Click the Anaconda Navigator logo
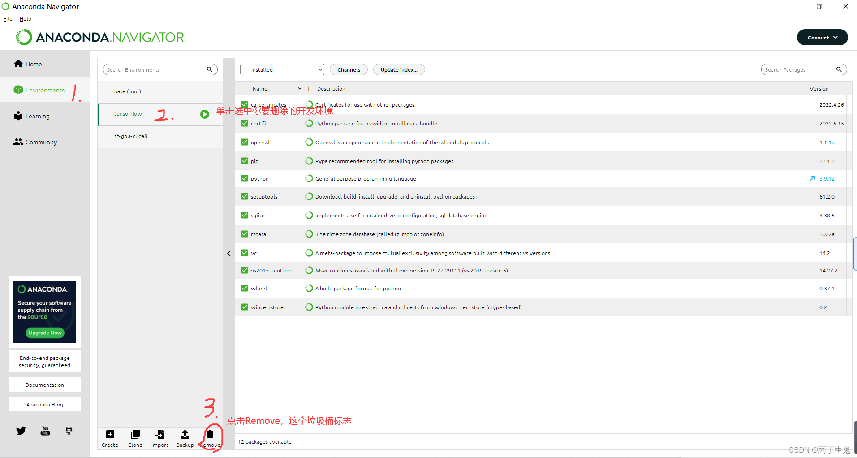 coord(100,37)
